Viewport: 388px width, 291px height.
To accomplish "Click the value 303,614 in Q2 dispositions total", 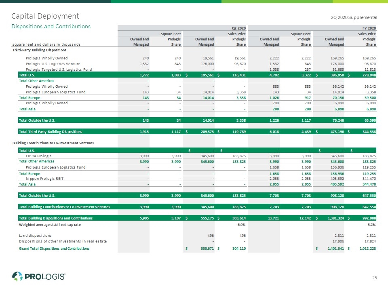I will point(239,218).
